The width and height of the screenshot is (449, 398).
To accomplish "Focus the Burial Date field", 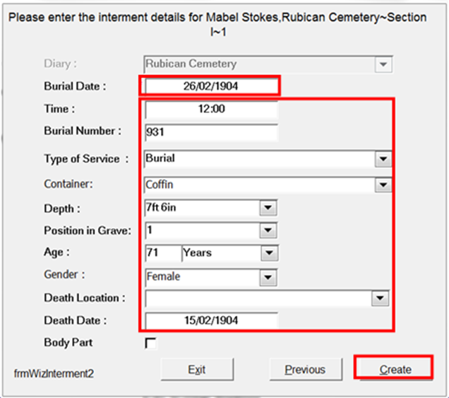I will pos(211,86).
